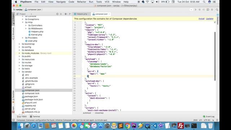Click the Wi-Fi icon in the menu bar

point(147,2)
